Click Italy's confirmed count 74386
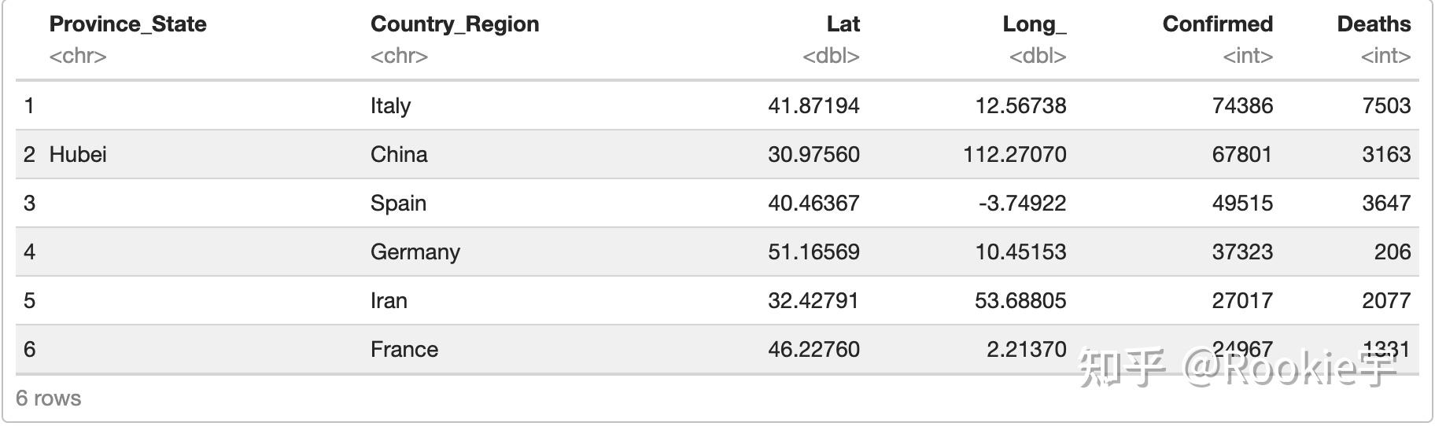Screen dimensions: 1435x426 click(x=1242, y=106)
